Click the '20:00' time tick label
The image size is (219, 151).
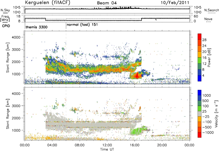tap(162, 145)
